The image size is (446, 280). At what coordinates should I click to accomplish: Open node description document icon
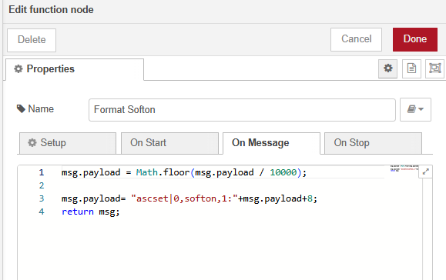[x=411, y=68]
